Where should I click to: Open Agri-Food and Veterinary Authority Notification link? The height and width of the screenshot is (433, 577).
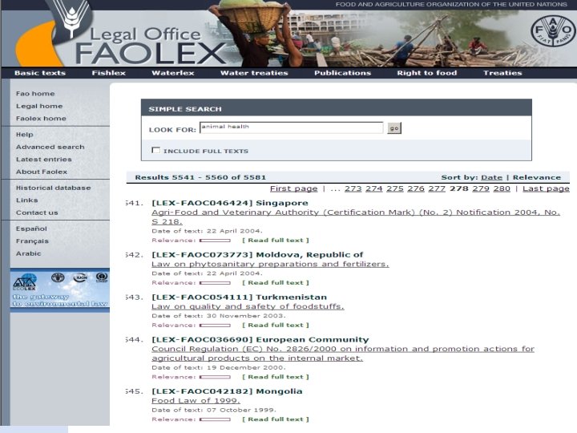tap(356, 216)
